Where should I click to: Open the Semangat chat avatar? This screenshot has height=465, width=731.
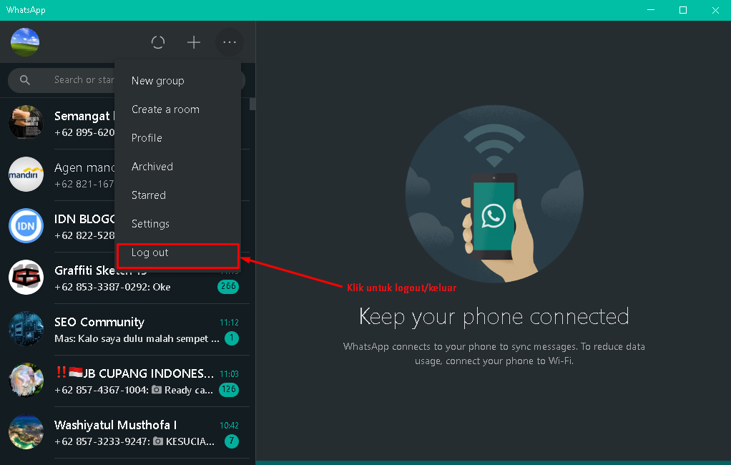(x=26, y=122)
